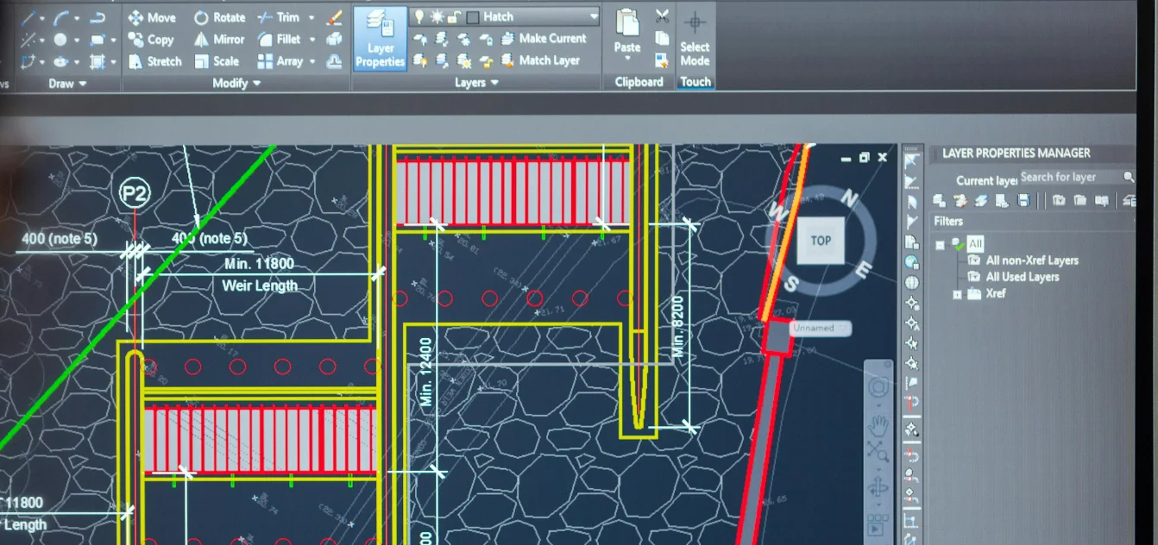
Task: Open the Hatch layer dropdown
Action: click(595, 16)
